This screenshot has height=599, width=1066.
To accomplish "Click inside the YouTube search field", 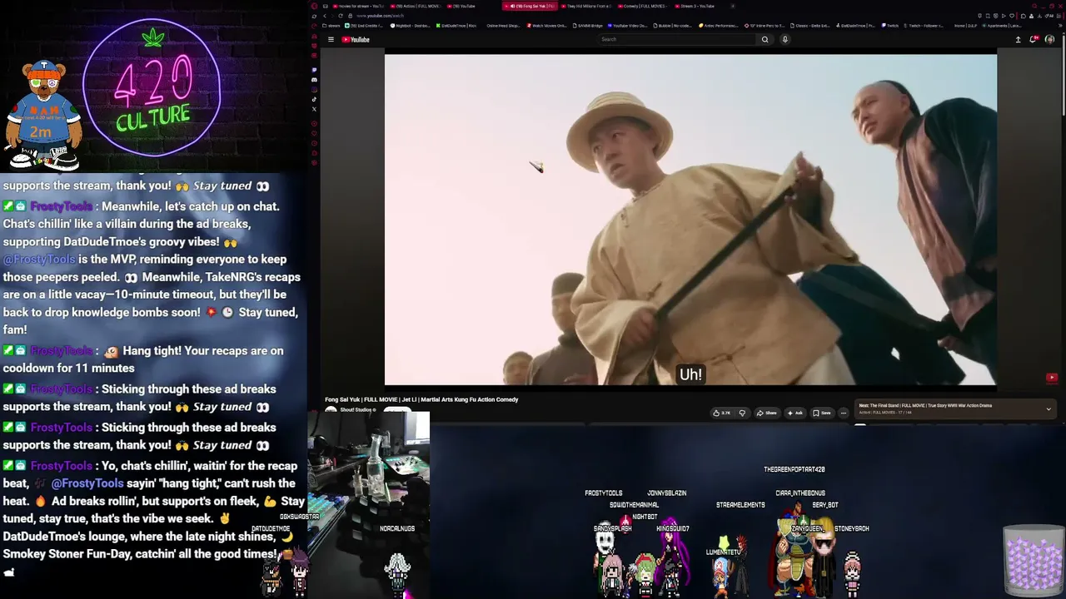I will click(677, 39).
